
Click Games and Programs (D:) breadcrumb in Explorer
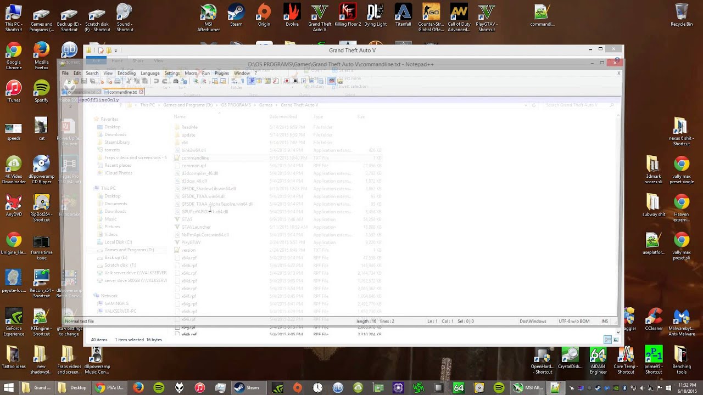pyautogui.click(x=188, y=105)
